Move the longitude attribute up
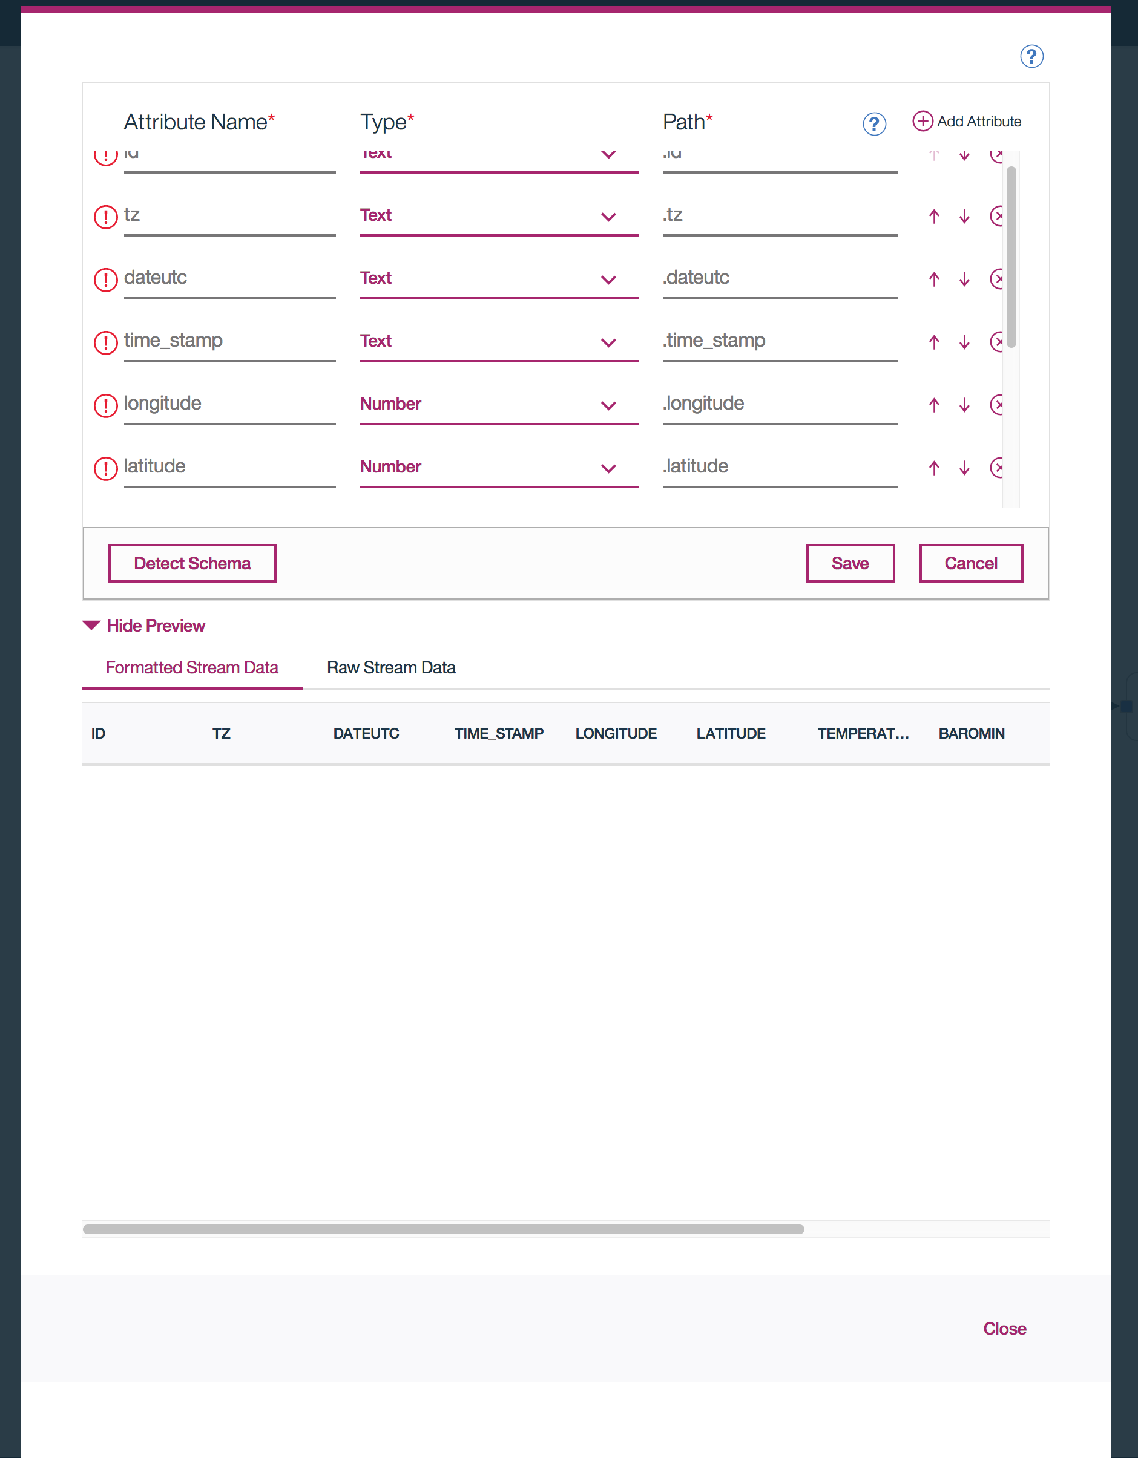The width and height of the screenshot is (1138, 1458). pyautogui.click(x=933, y=405)
